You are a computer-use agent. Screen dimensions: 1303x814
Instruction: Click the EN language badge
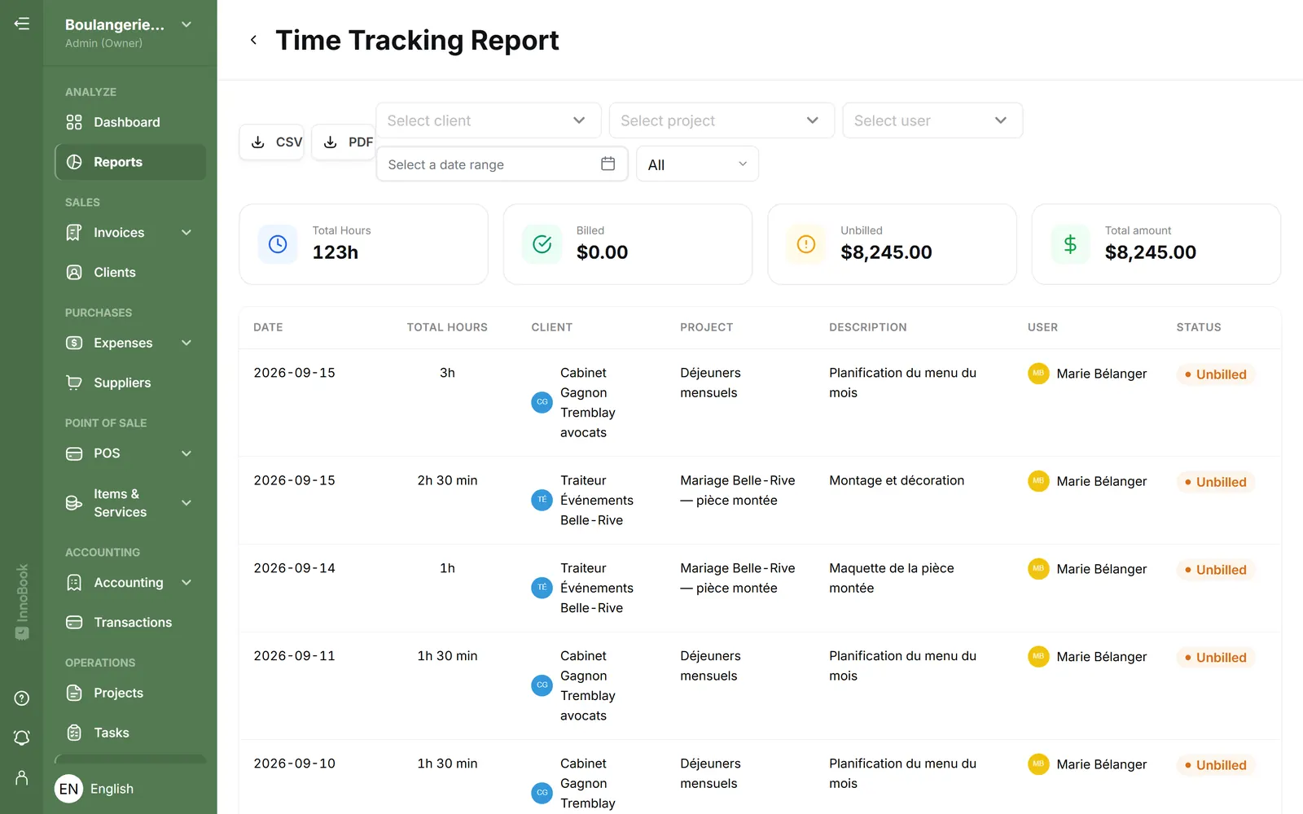68,789
